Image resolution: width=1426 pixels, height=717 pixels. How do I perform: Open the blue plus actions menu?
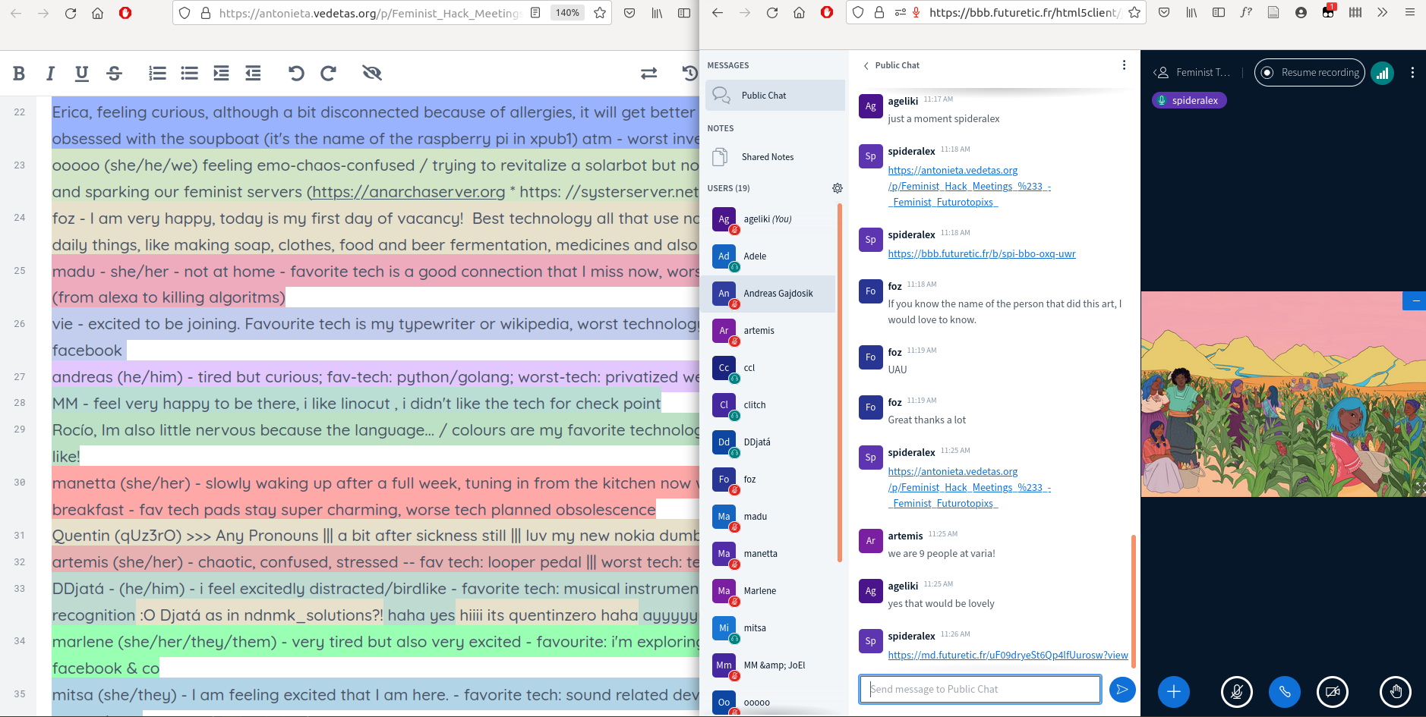click(x=1174, y=691)
